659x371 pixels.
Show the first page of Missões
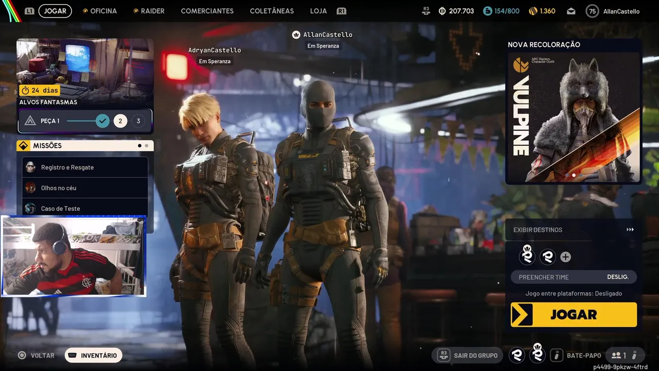(140, 146)
